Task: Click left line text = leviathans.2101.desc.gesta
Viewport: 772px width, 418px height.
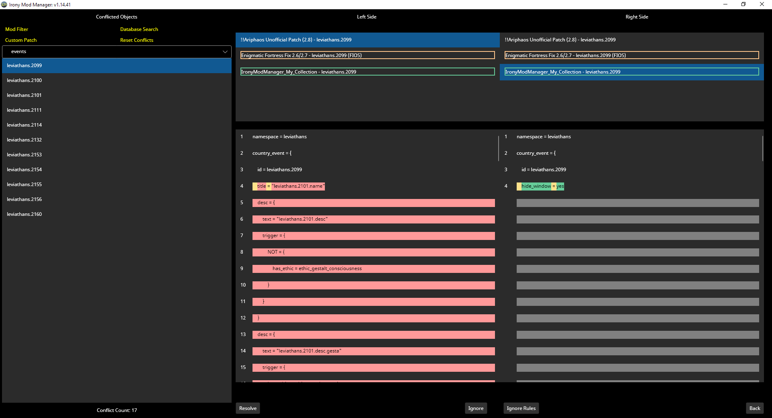Action: click(x=374, y=351)
